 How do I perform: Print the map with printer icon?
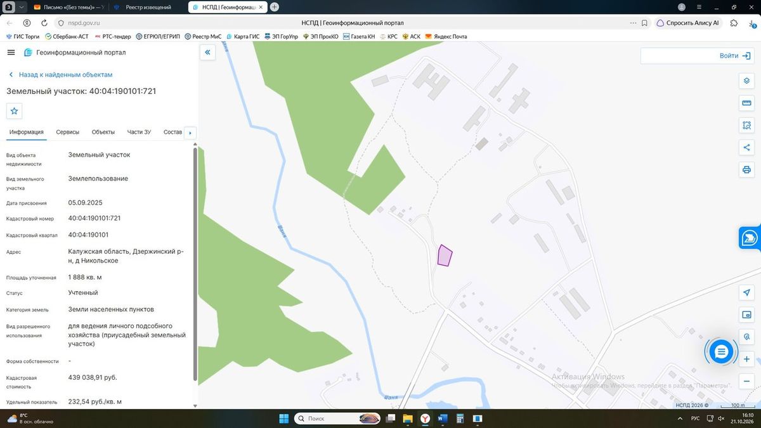746,170
